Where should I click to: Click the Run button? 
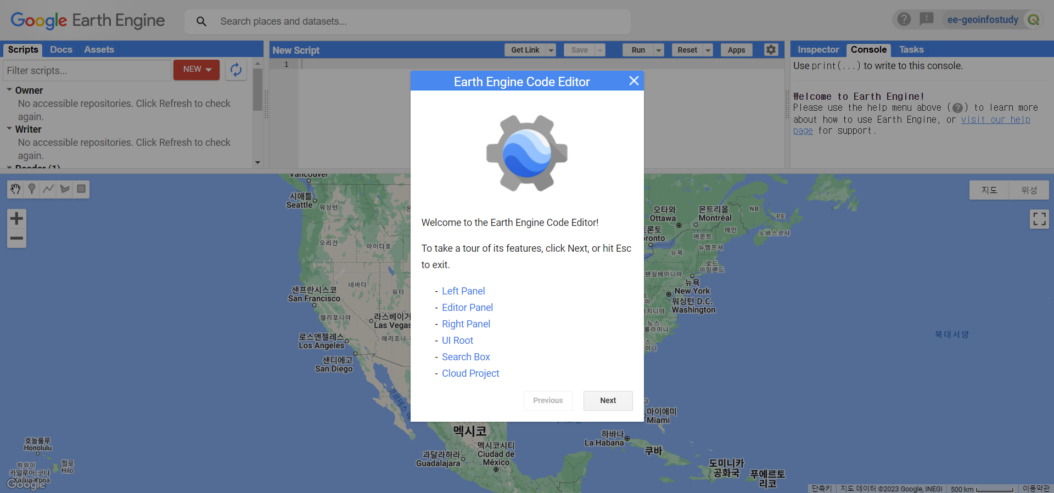click(x=638, y=50)
